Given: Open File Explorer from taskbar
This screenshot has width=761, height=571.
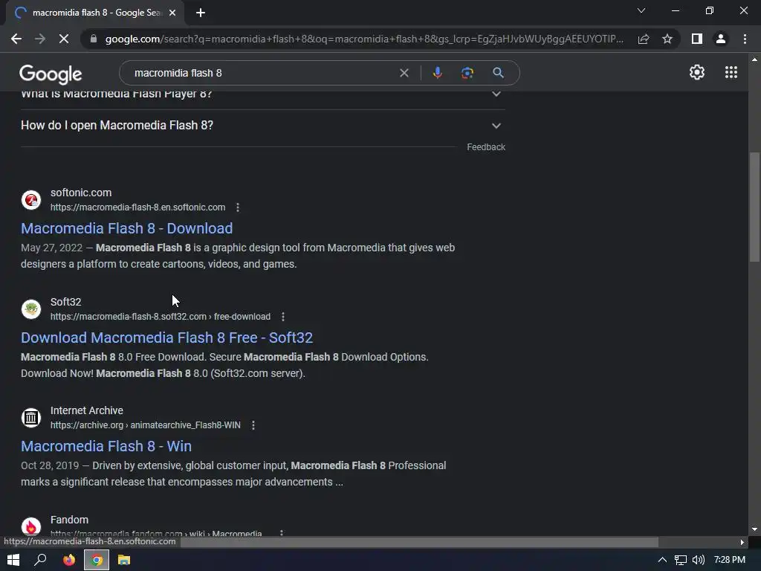Looking at the screenshot, I should tap(124, 560).
